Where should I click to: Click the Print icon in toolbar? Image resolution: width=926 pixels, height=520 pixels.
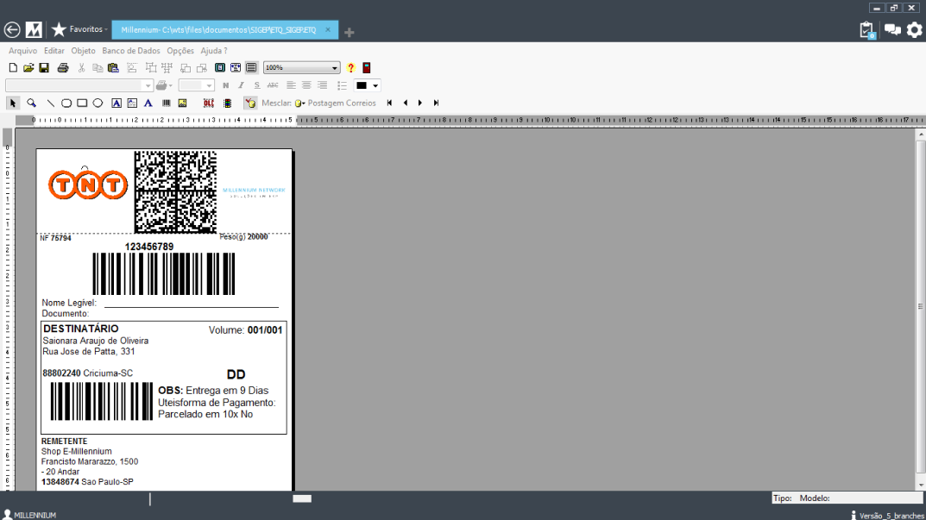pos(63,67)
